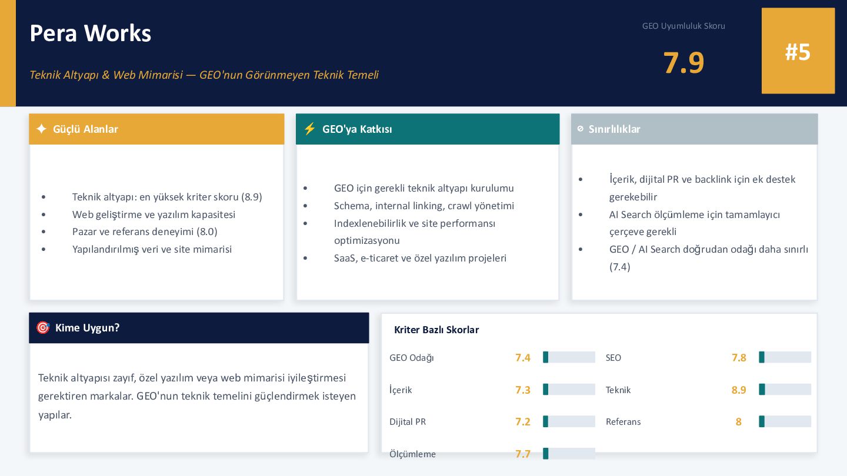Click the target icon beside Kime Uygun?
847x476 pixels.
(43, 327)
